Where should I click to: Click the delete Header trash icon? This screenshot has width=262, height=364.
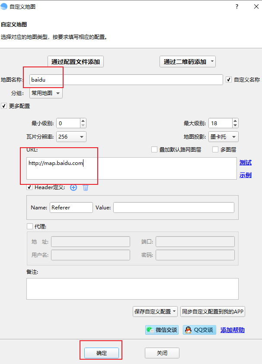(x=86, y=187)
